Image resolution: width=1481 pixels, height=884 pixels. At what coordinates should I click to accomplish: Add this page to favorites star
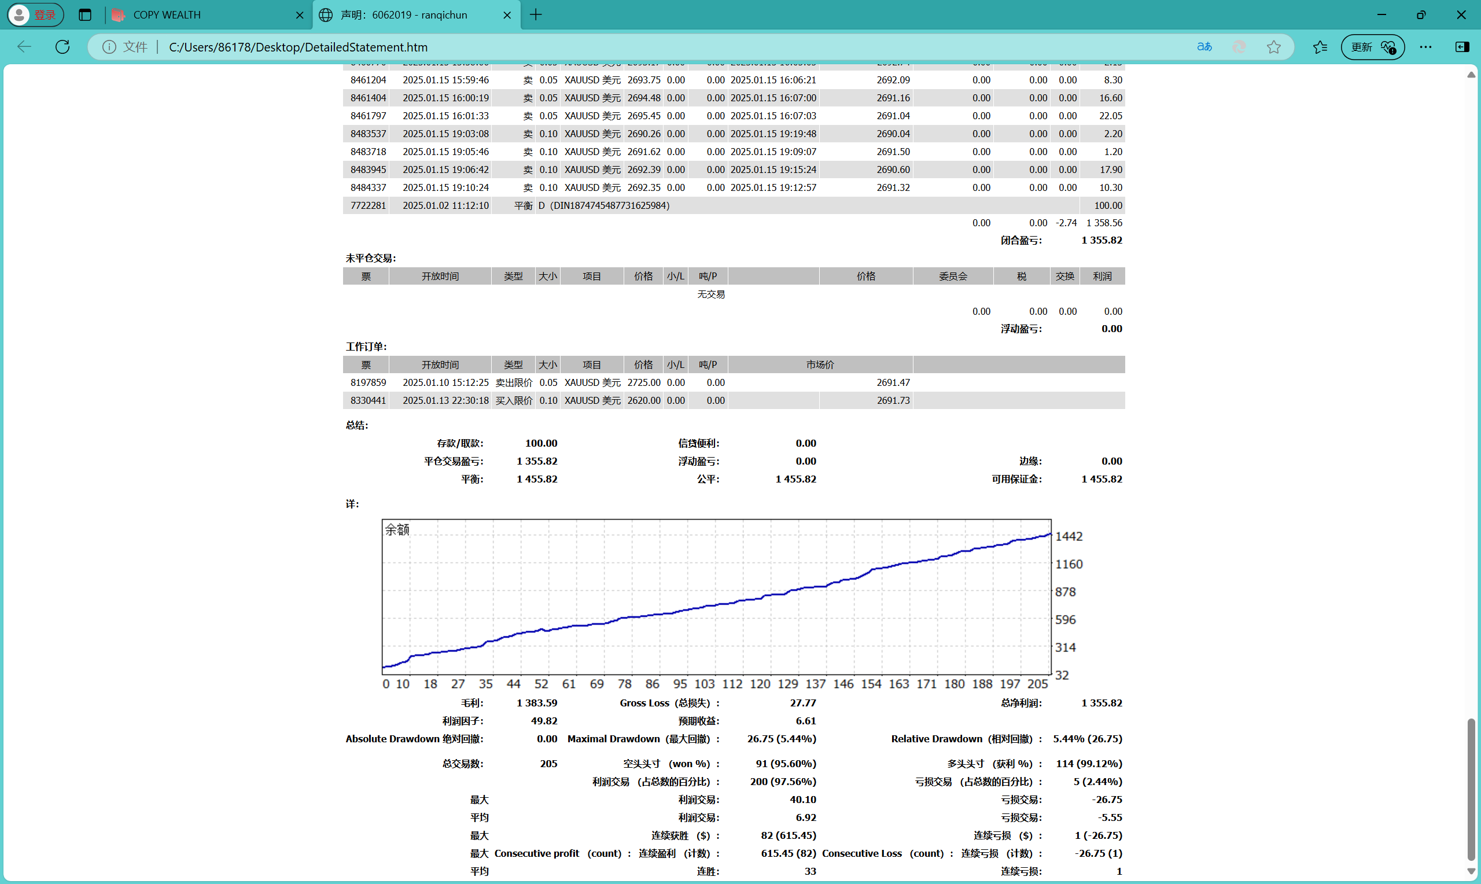coord(1274,47)
